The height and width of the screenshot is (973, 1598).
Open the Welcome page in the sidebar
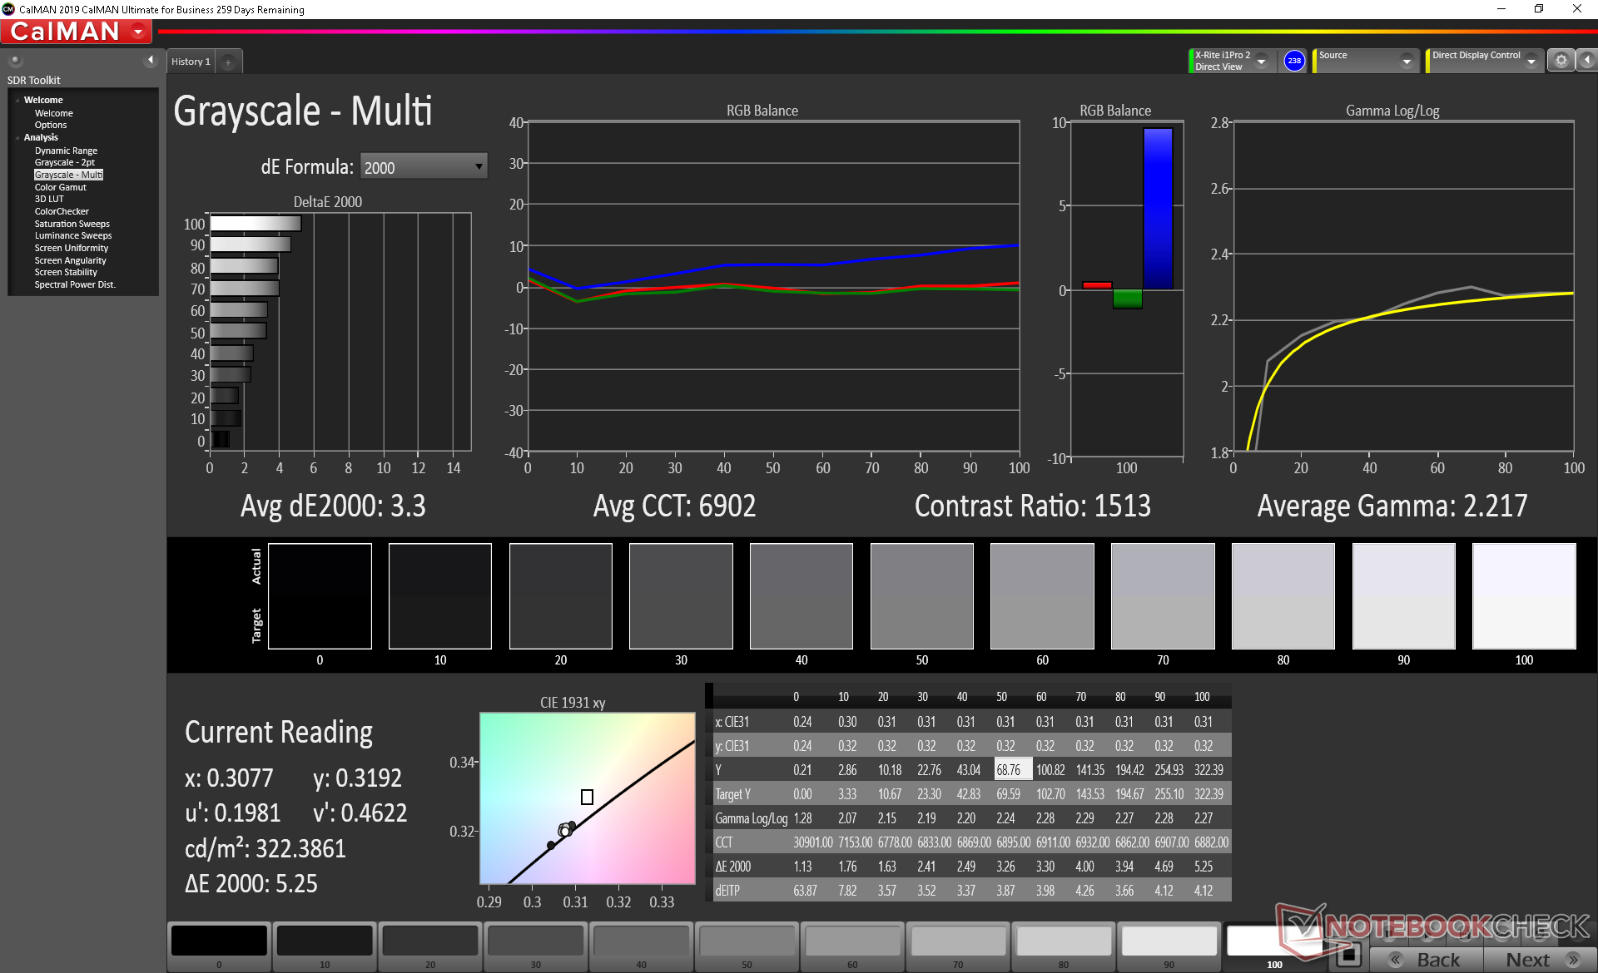point(53,113)
